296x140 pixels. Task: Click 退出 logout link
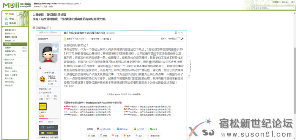coord(293,2)
